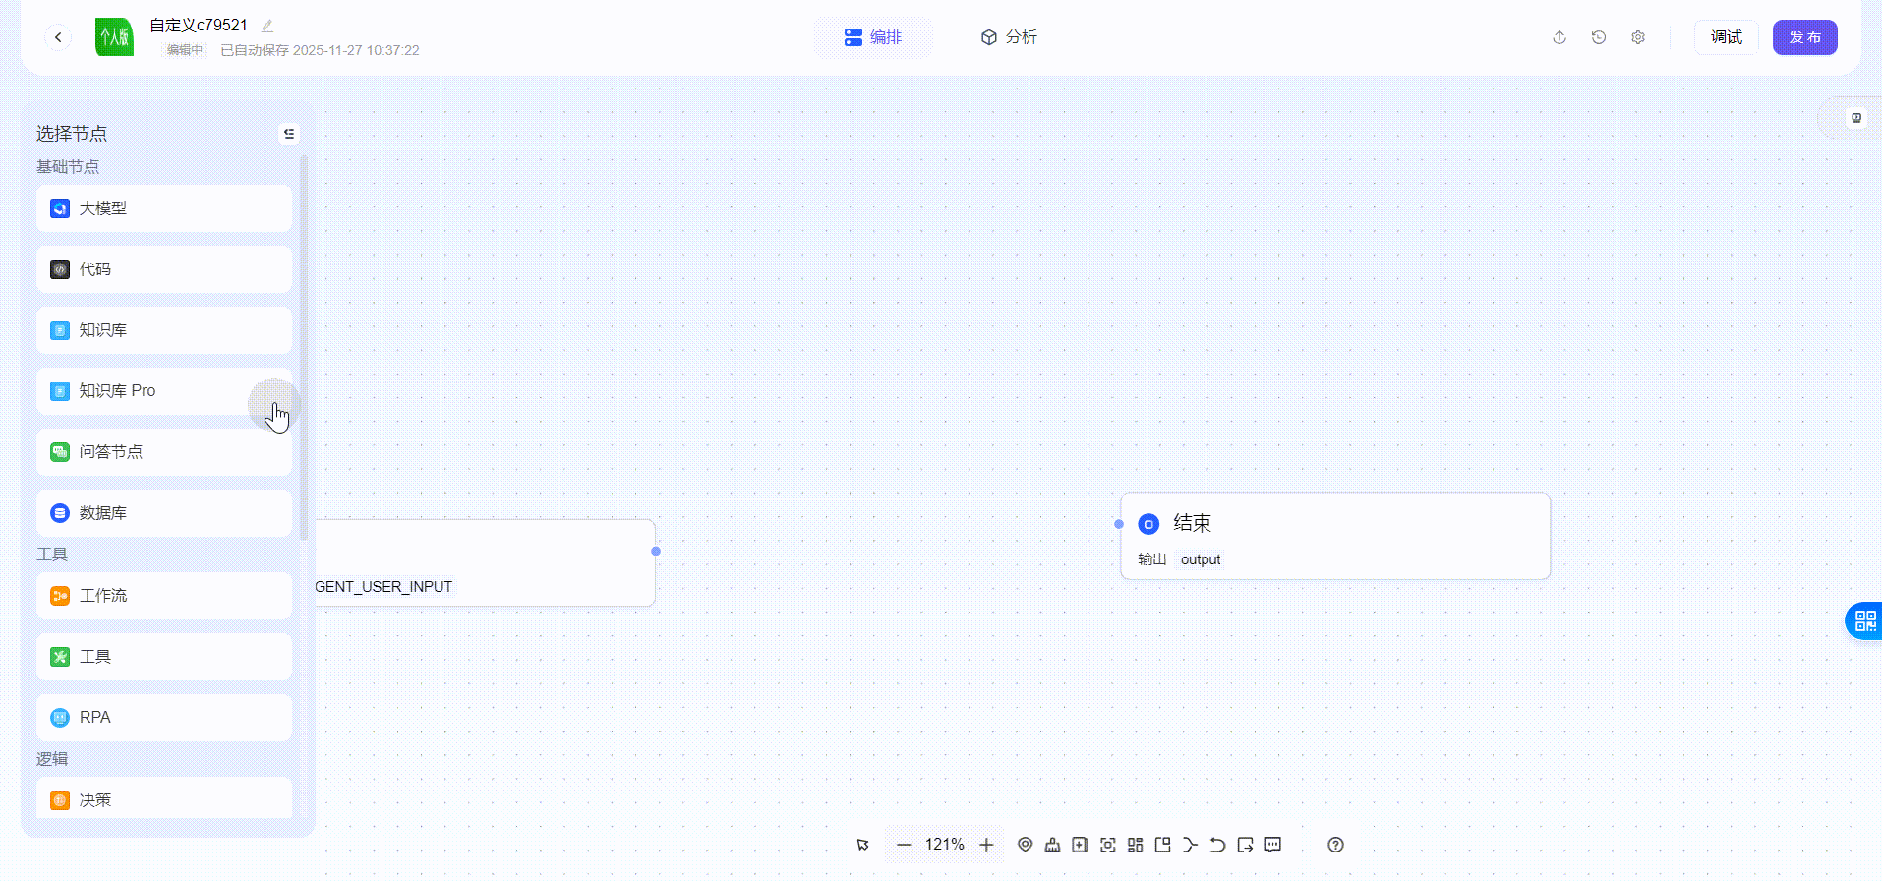
Task: Open the settings gear icon
Action: [1638, 37]
